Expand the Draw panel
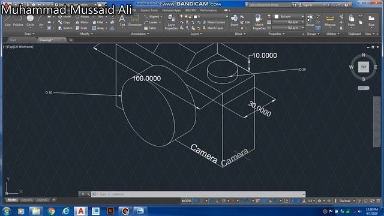This screenshot has width=384, height=216. click(29, 34)
